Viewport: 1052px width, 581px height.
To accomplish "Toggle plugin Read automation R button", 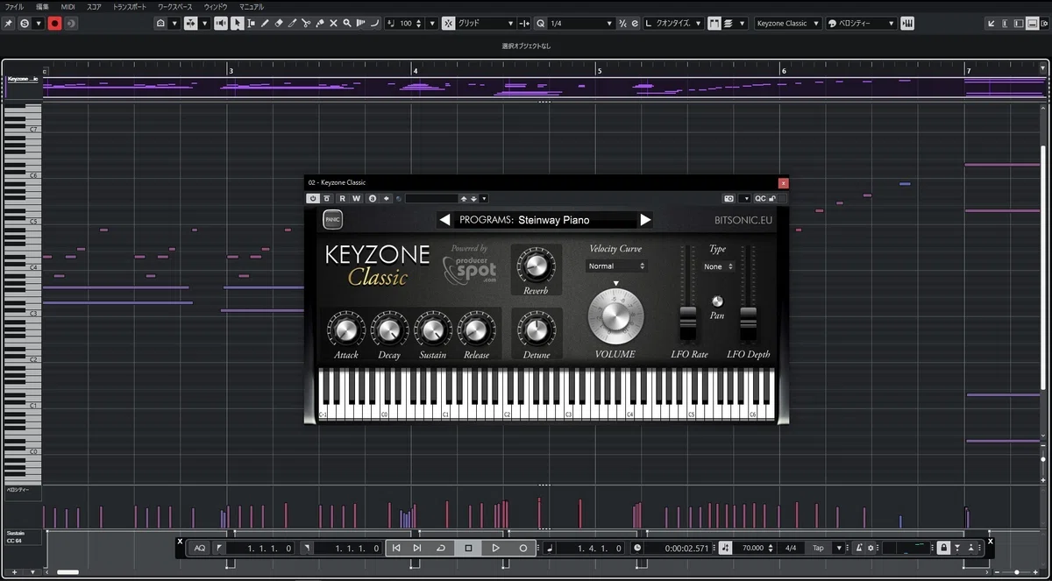I will click(342, 199).
